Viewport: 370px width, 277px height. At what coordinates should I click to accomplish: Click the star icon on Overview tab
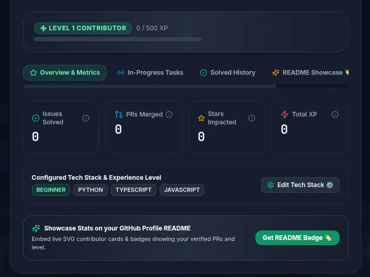click(33, 73)
